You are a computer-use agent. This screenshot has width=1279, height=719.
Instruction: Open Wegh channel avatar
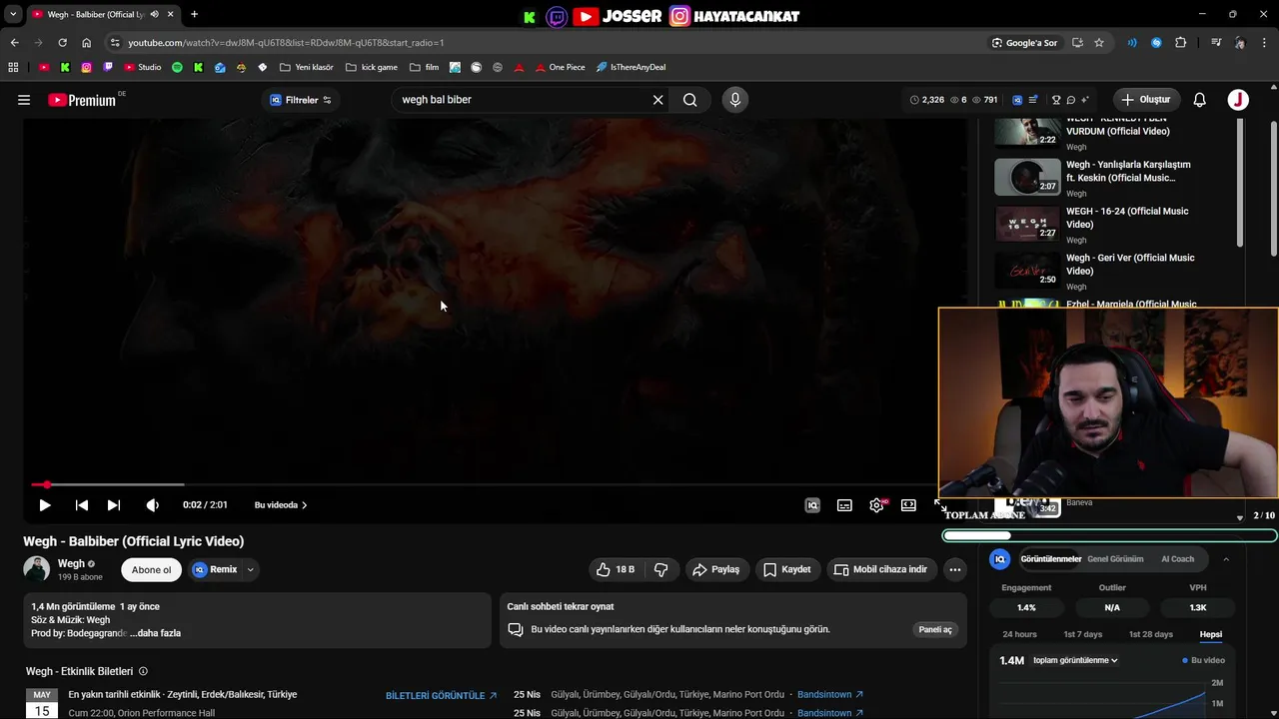pos(37,569)
